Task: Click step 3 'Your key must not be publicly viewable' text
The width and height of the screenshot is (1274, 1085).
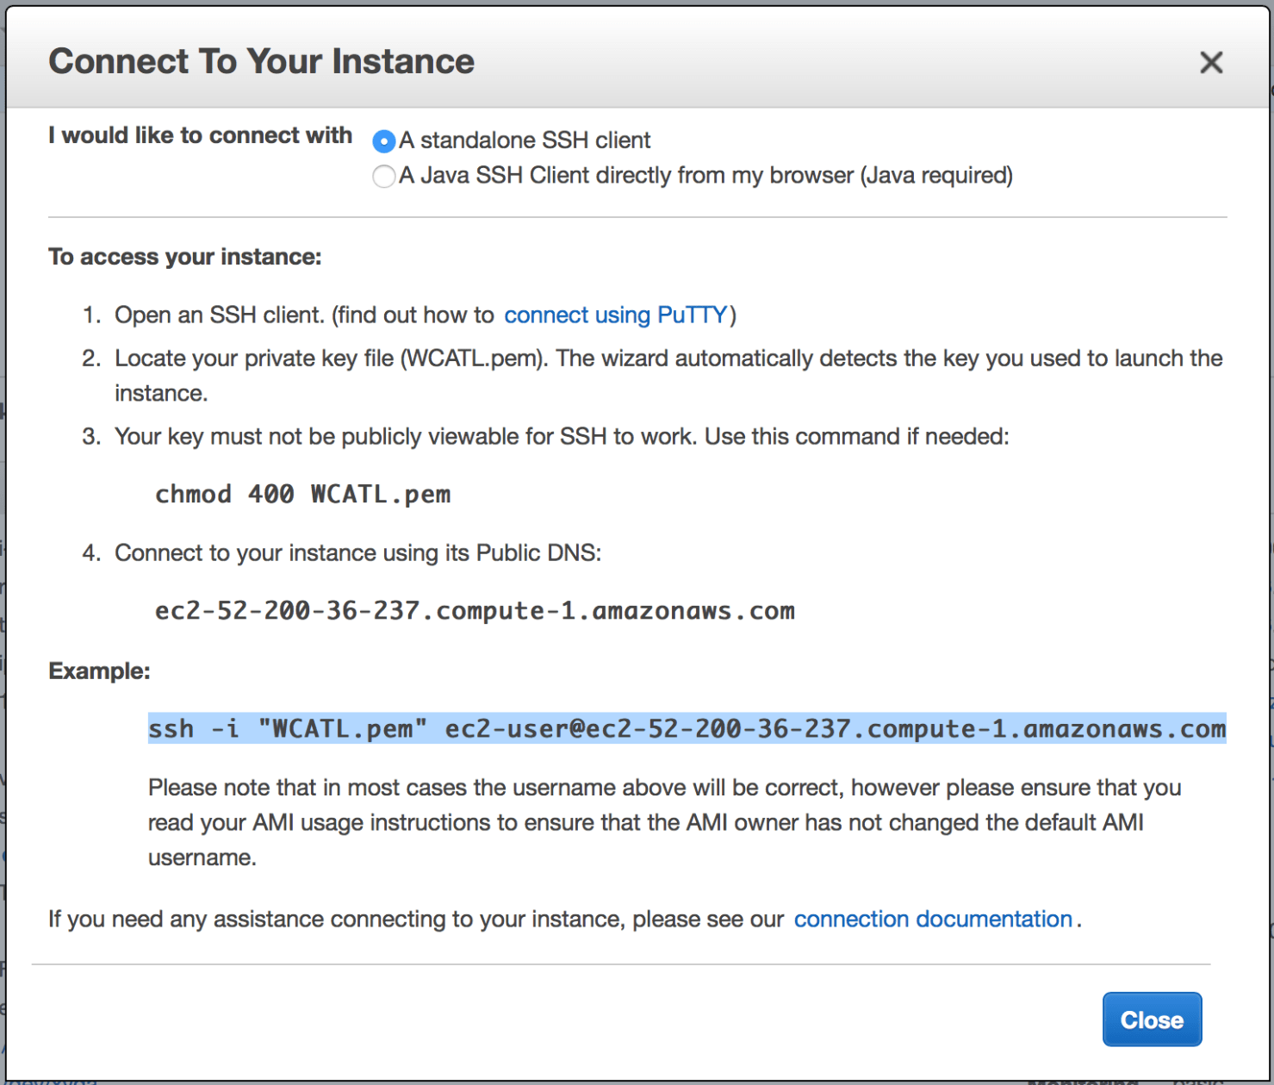Action: 561,437
